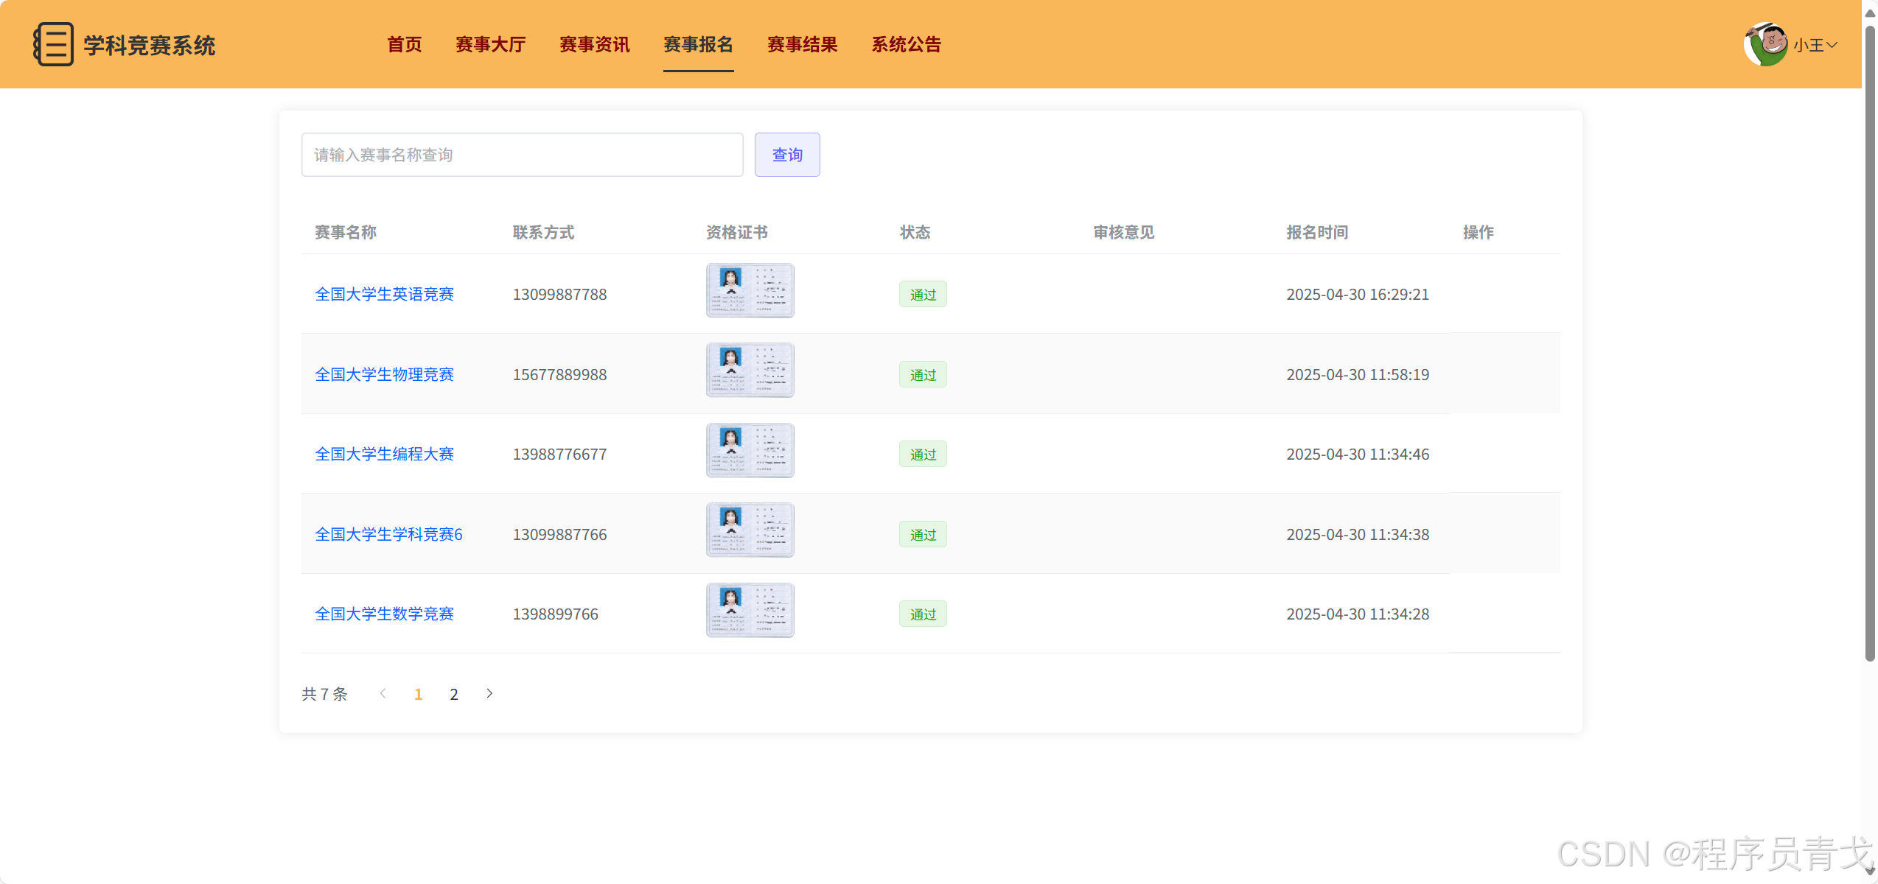The width and height of the screenshot is (1878, 884).
Task: Go to page 2 in pagination
Action: (454, 694)
